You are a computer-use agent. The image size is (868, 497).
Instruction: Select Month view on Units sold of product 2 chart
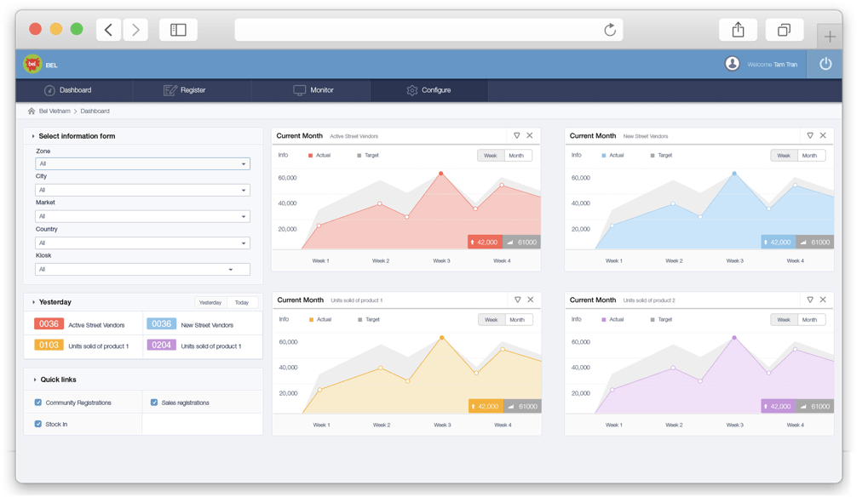tap(809, 319)
